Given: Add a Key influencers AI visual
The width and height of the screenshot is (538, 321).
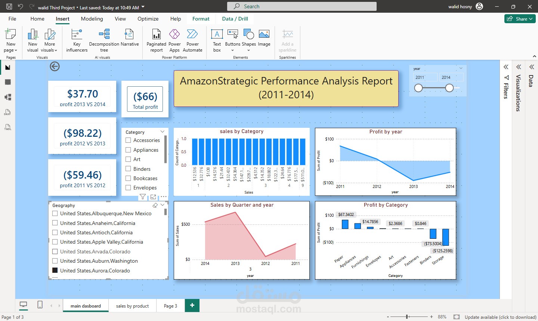Looking at the screenshot, I should click(76, 39).
